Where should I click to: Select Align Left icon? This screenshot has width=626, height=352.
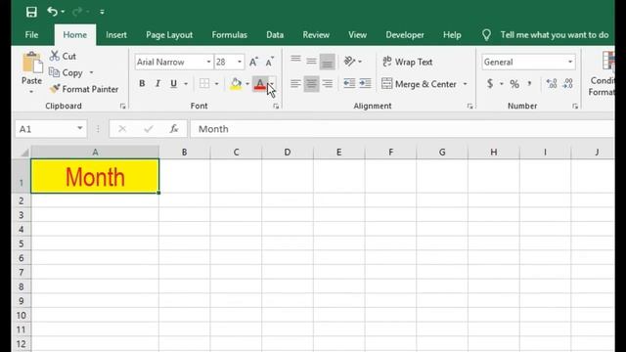pos(295,84)
